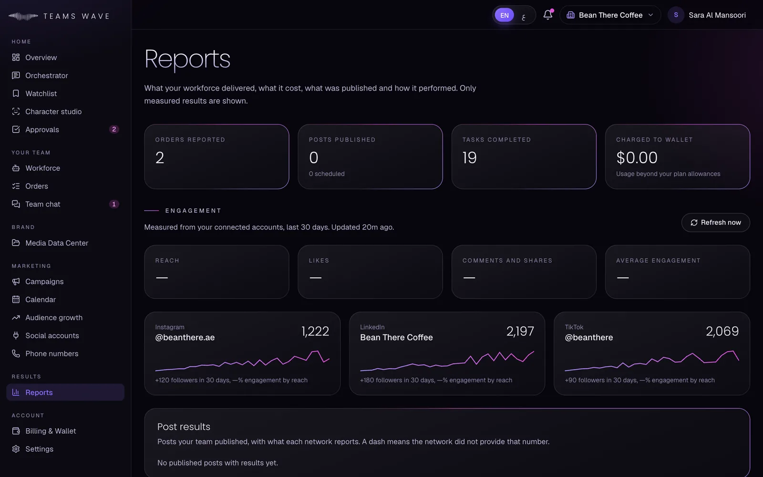Select the Campaigns menu item

click(x=65, y=281)
